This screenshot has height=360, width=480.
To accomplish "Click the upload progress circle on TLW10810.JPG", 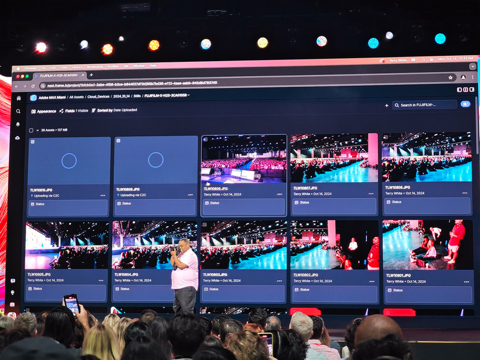I will (x=69, y=161).
